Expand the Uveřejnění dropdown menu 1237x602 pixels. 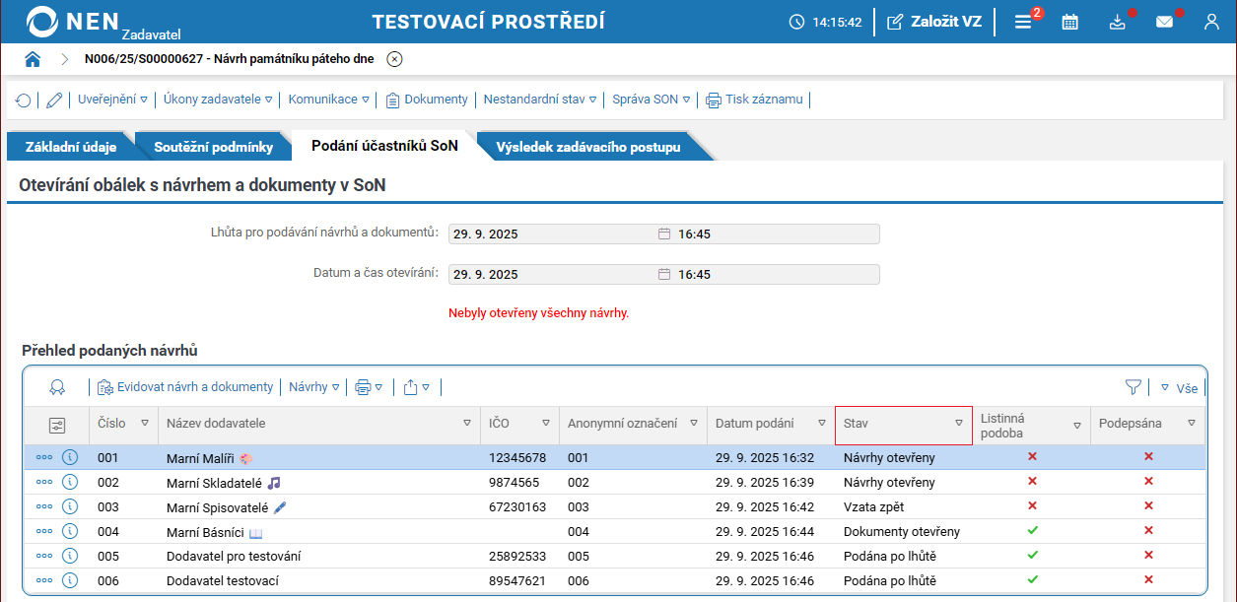coord(112,100)
